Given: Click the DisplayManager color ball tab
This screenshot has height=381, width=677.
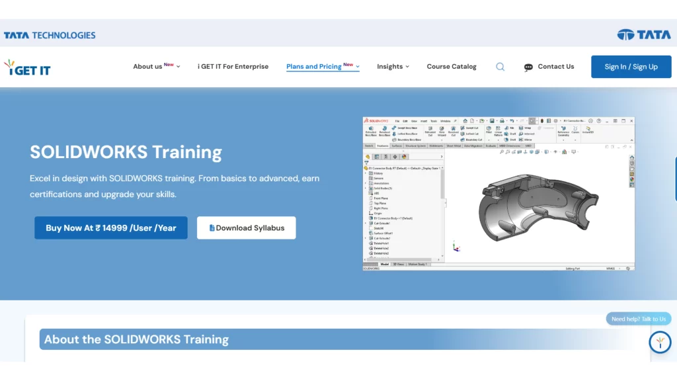Looking at the screenshot, I should (404, 156).
